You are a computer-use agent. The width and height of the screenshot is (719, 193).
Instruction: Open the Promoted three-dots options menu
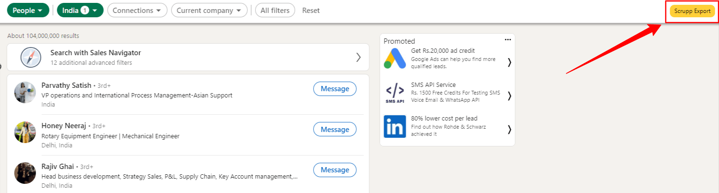coord(508,40)
